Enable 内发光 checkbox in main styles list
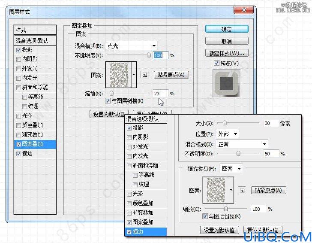This screenshot has height=243, width=312. (x=18, y=78)
